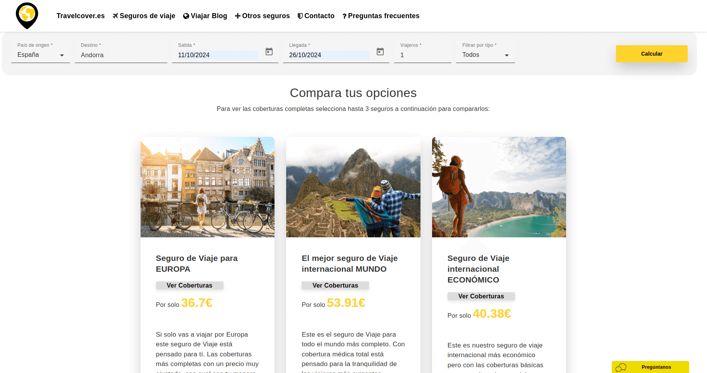Viewport: 707px width, 373px height.
Task: Click the Compara tus opciones heading
Action: 353,93
